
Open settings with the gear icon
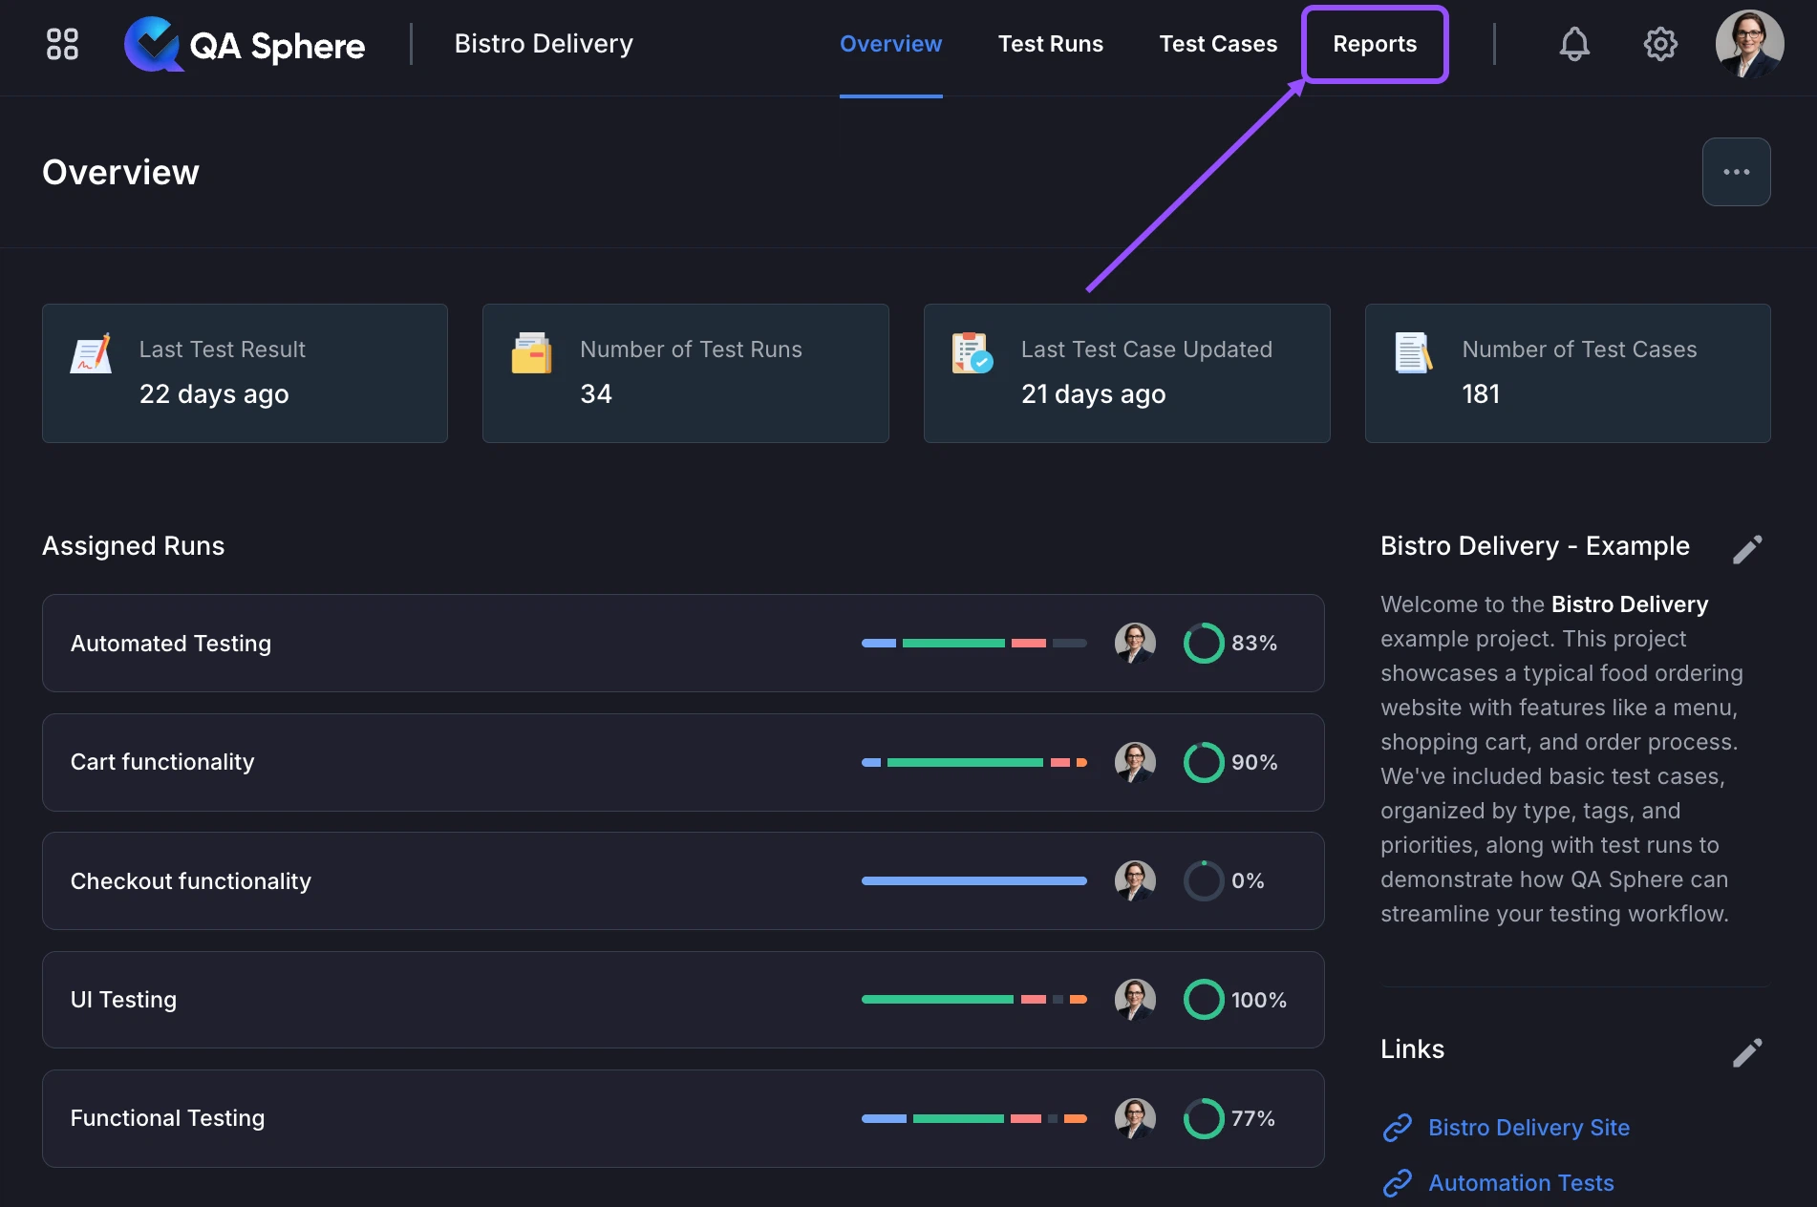click(1660, 44)
